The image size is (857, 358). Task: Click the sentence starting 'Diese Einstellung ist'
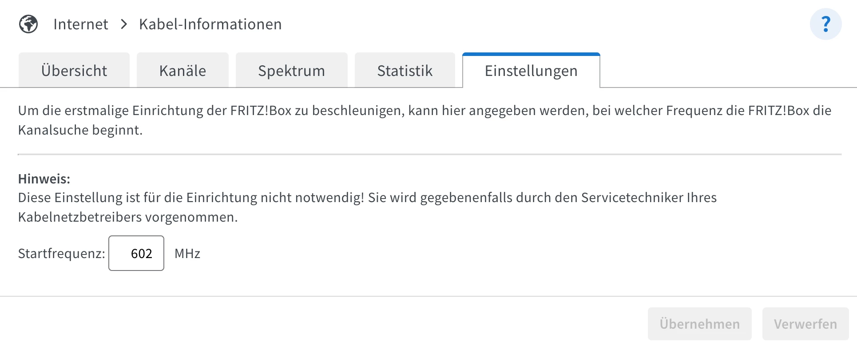[367, 197]
